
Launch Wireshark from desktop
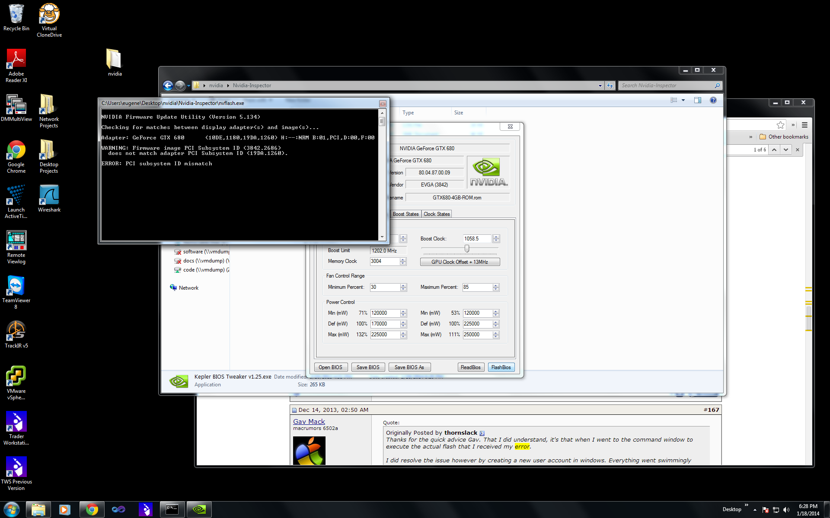49,199
